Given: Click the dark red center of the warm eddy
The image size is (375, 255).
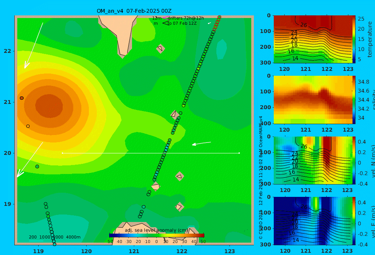Looking at the screenshot, I should click(x=49, y=106).
